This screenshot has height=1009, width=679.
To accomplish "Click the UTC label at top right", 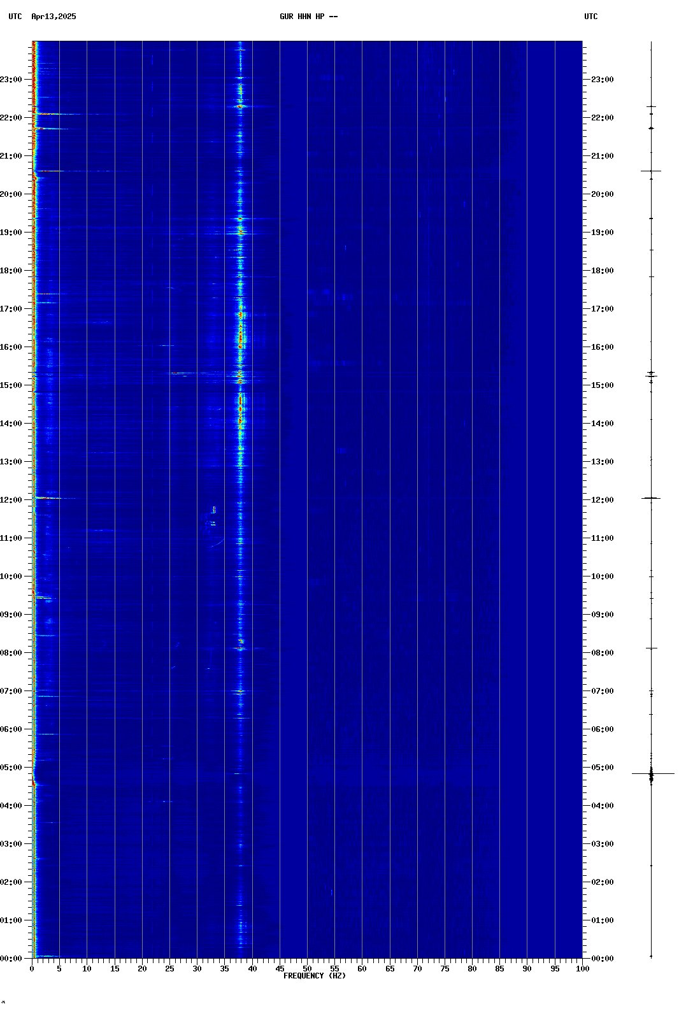I will pyautogui.click(x=590, y=17).
